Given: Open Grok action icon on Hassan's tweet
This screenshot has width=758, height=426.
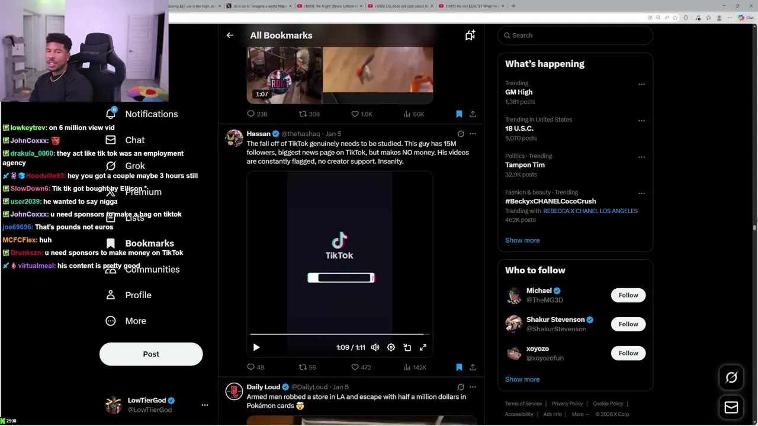Looking at the screenshot, I should click(x=461, y=134).
